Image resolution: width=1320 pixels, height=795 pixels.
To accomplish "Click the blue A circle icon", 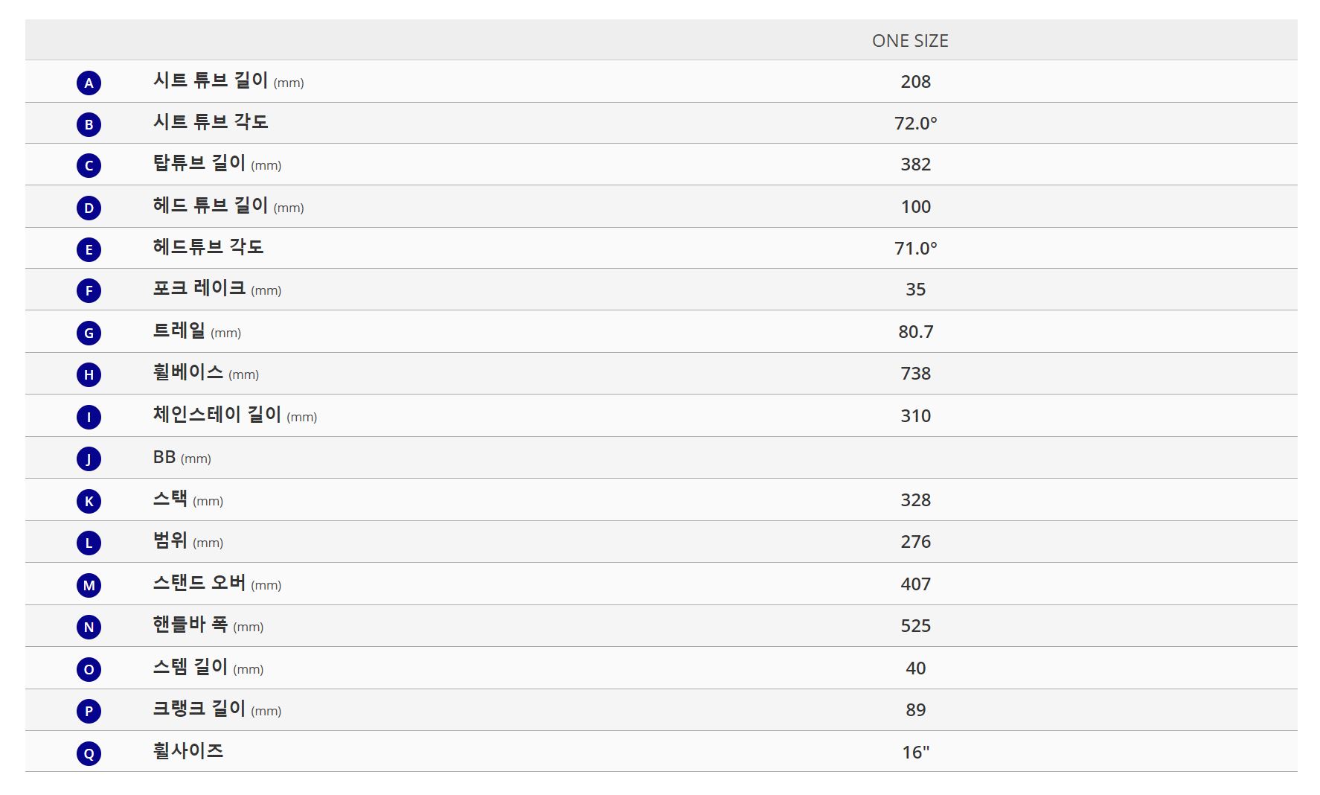I will click(89, 83).
